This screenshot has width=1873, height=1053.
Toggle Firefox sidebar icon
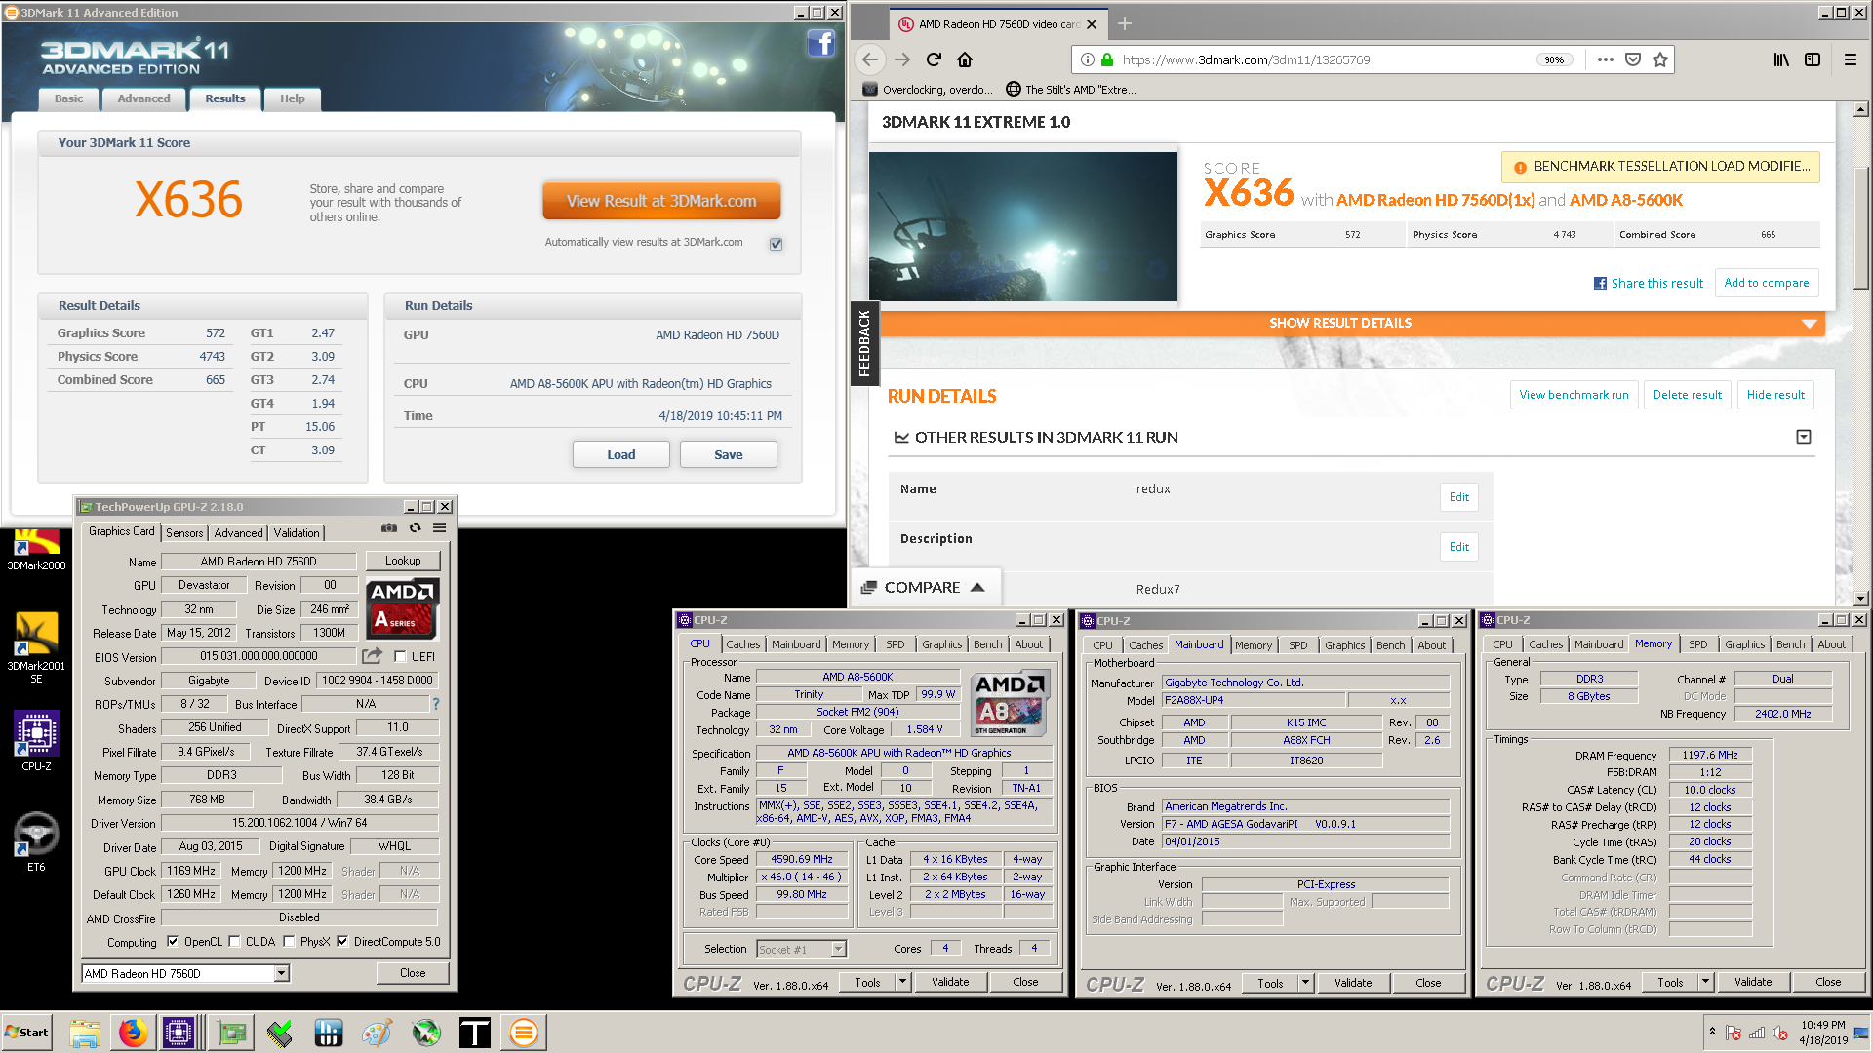click(1813, 59)
